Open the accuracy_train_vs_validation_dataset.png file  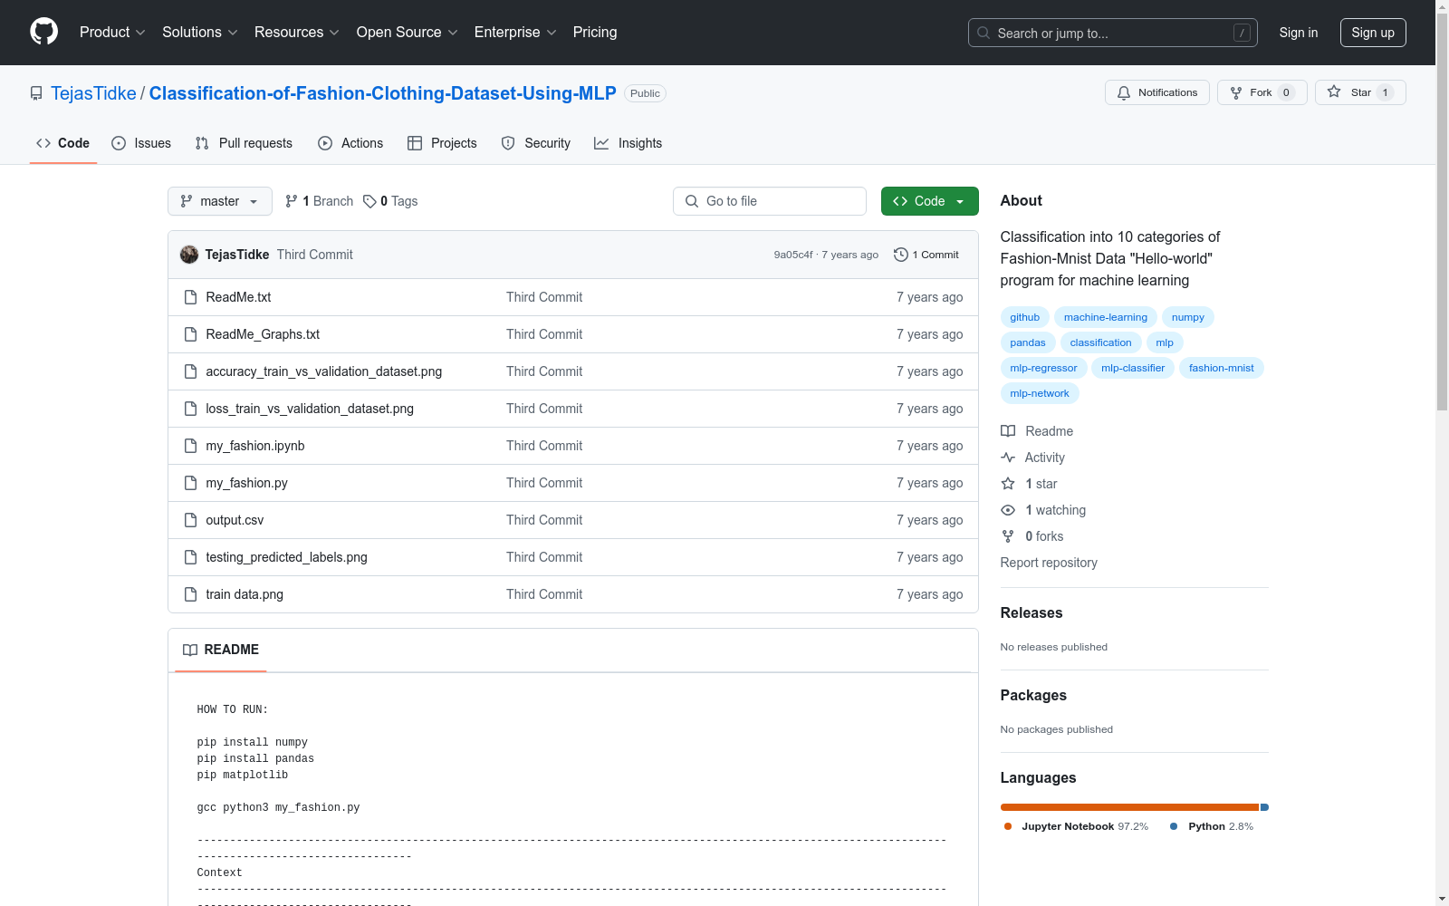tap(323, 371)
